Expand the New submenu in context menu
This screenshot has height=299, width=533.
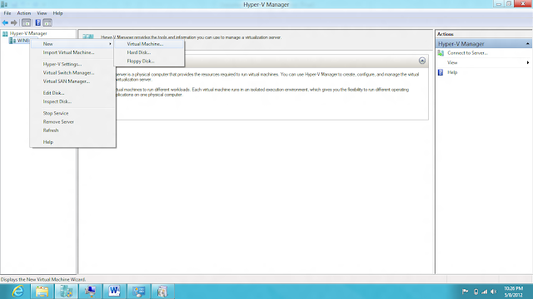point(72,44)
